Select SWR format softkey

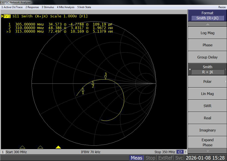pyautogui.click(x=207, y=106)
